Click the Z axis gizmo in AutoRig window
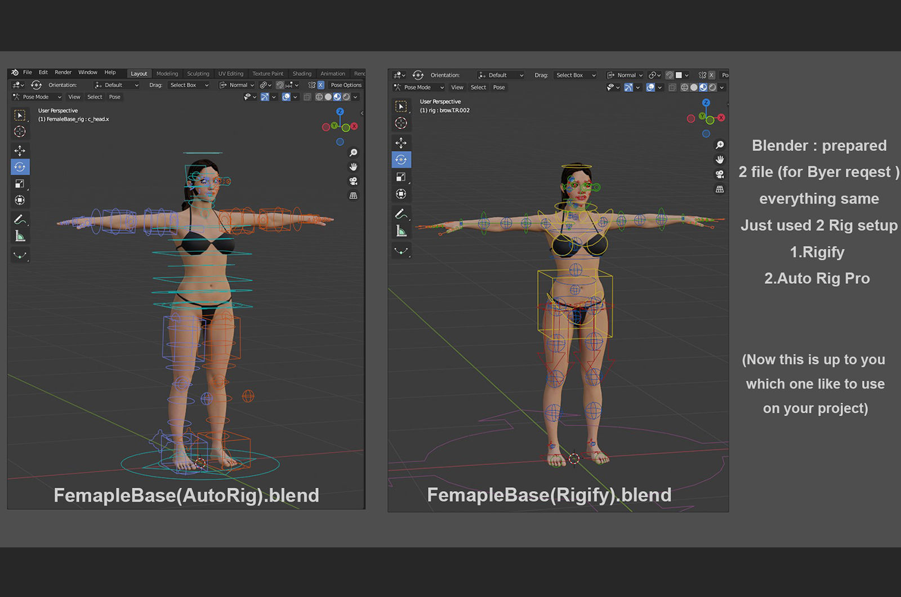The height and width of the screenshot is (597, 901). (x=340, y=112)
